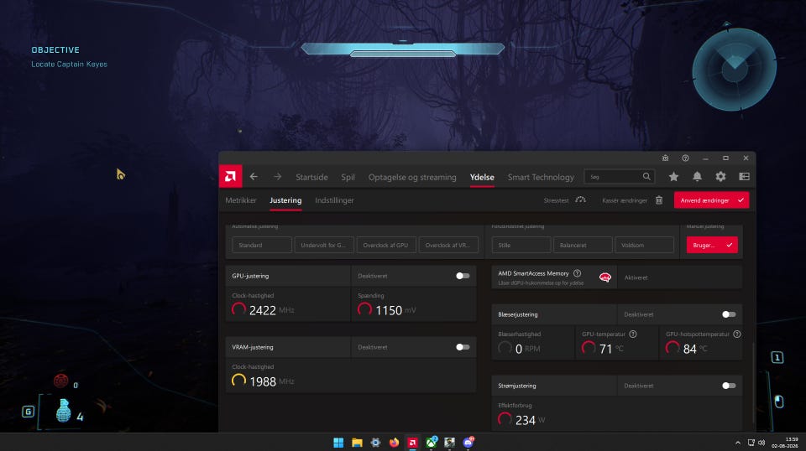Enable the Blæserjustering toggle

(729, 314)
